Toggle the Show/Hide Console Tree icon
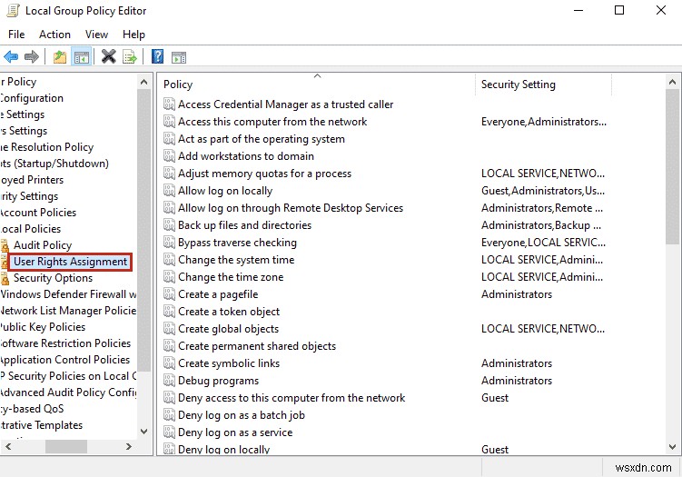Image resolution: width=682 pixels, height=477 pixels. click(x=82, y=57)
